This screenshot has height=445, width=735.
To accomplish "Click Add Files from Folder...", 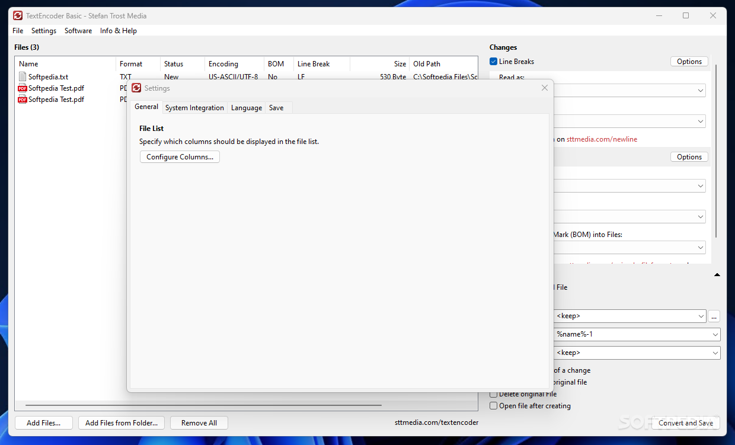I will point(122,423).
